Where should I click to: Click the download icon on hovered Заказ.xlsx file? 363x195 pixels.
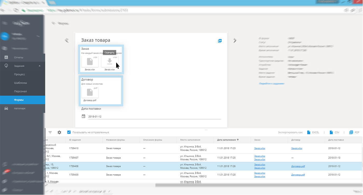[110, 61]
